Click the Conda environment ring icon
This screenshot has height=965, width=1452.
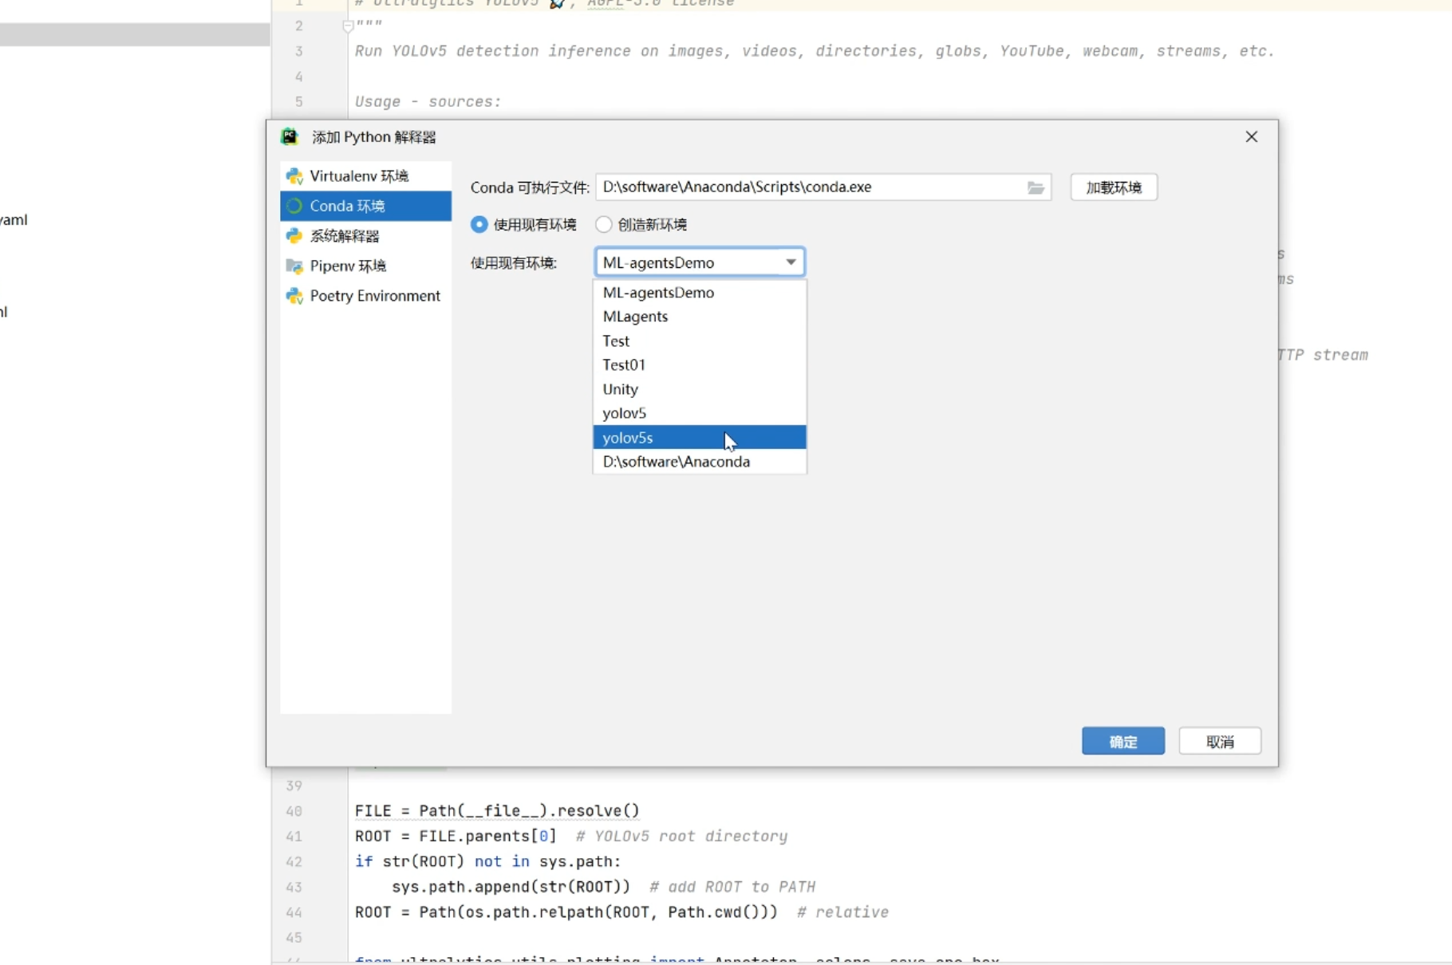pos(294,206)
